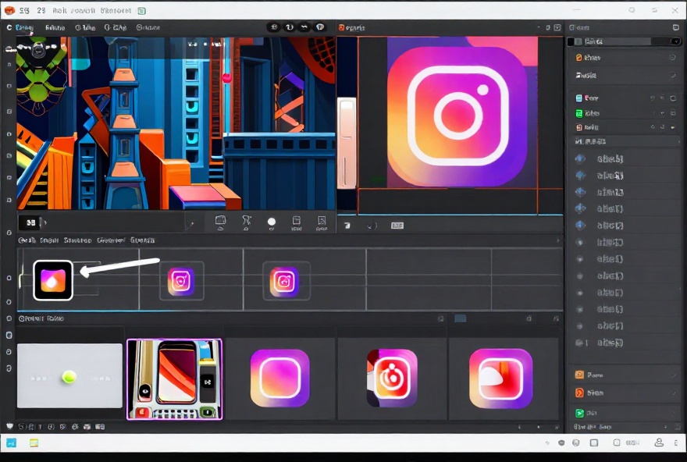
Task: Click the pen icon under the scene viewer
Action: 190,226
